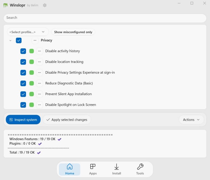Switch to the Apps tab

click(x=93, y=169)
